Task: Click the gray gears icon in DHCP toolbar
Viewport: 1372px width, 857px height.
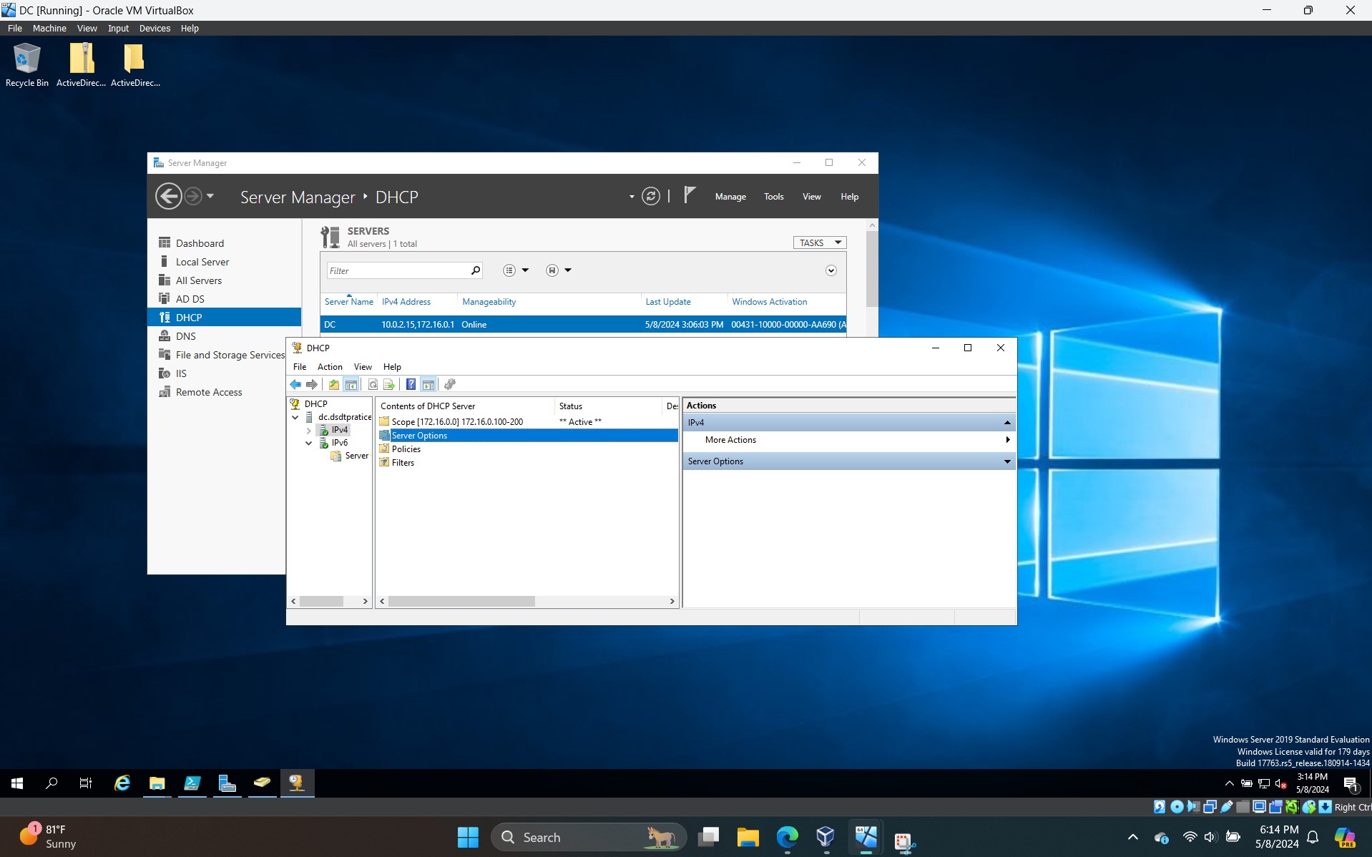Action: (x=450, y=385)
